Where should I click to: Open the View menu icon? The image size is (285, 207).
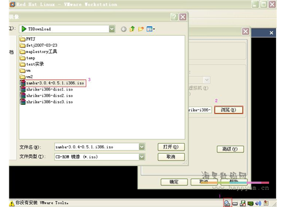151,29
